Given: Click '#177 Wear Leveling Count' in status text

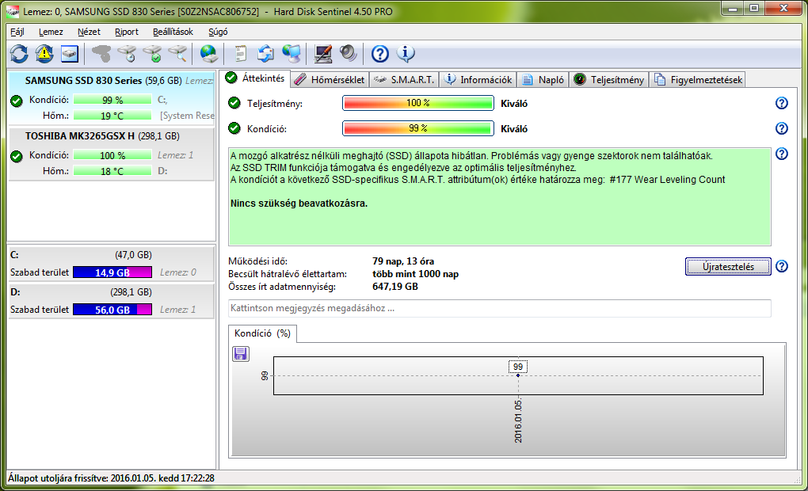Looking at the screenshot, I should 667,180.
